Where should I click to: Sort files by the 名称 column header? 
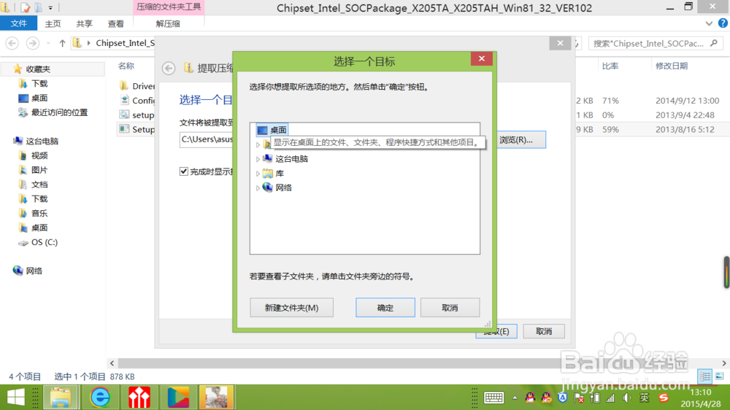coord(126,66)
